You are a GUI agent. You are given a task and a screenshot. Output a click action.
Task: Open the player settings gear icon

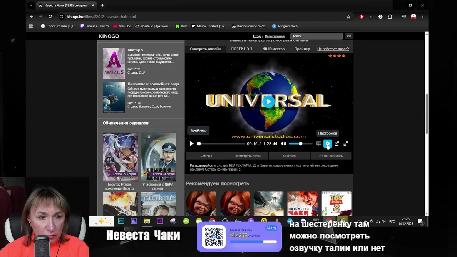point(327,143)
